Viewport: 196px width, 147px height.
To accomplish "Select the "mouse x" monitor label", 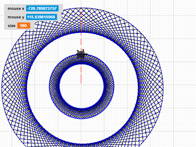I will [x=16, y=9].
